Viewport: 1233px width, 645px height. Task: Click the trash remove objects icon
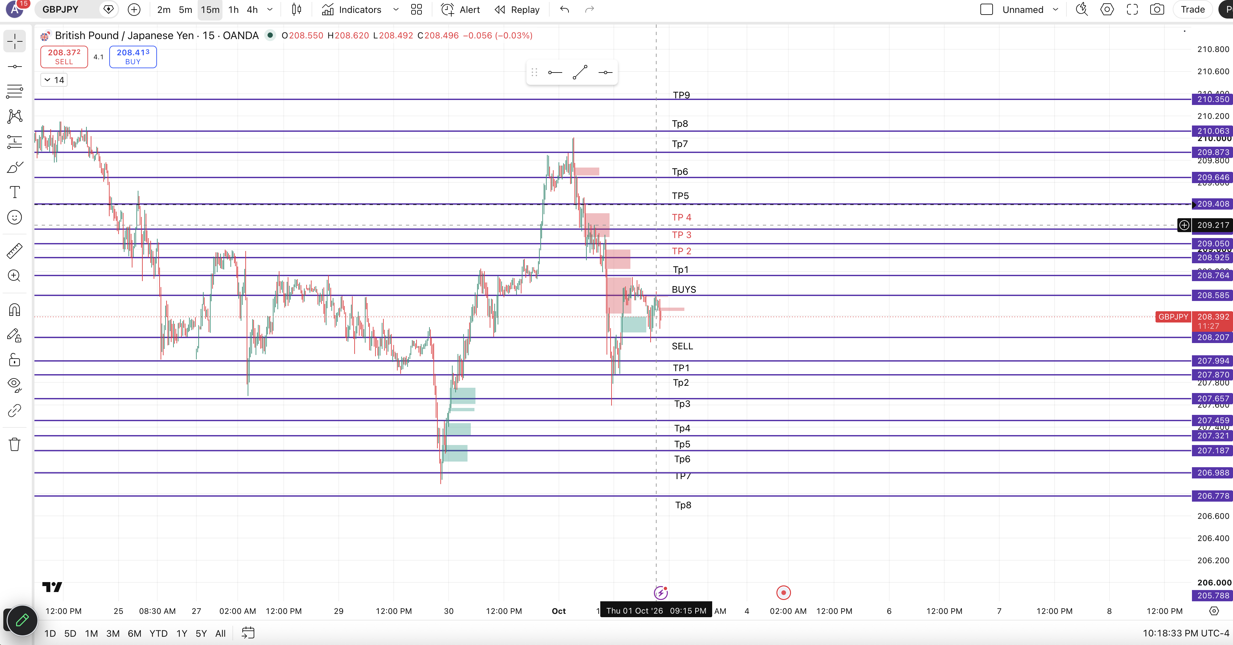click(15, 444)
